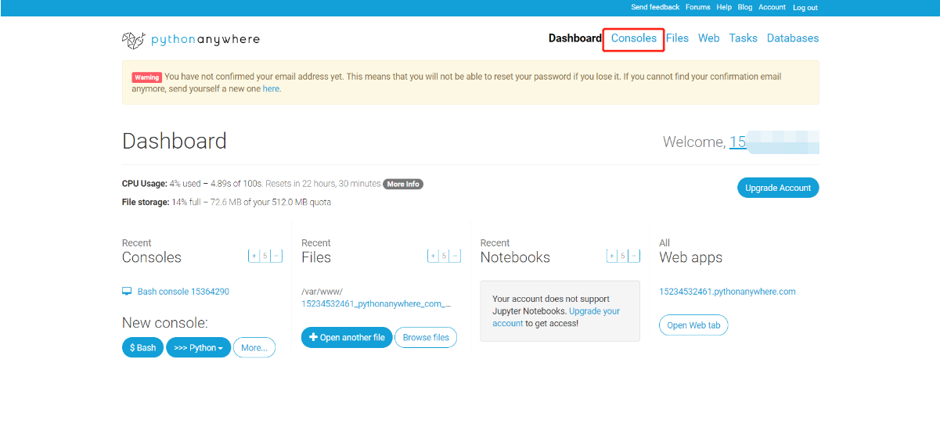Image resolution: width=940 pixels, height=427 pixels.
Task: Click the Upgrade Account button
Action: pyautogui.click(x=778, y=188)
